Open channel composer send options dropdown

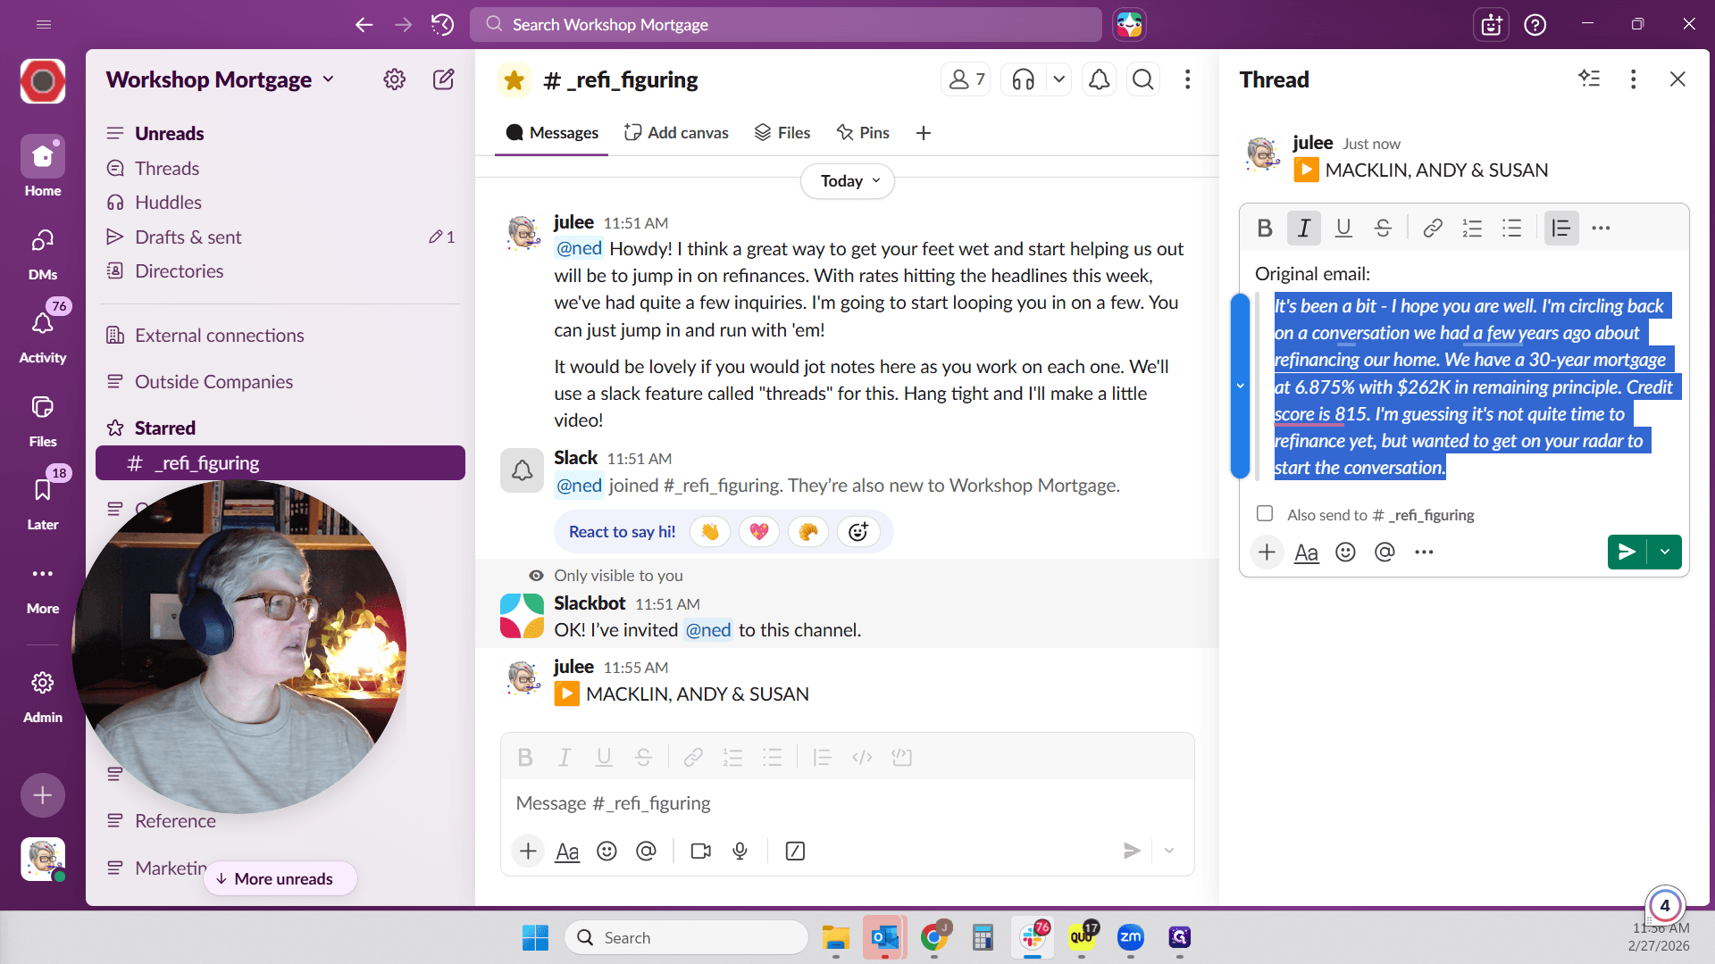[x=1169, y=851]
